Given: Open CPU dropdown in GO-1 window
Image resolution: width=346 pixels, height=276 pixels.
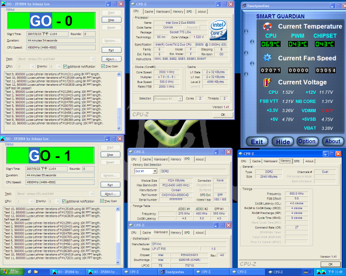Looking at the screenshot, I should (31, 201).
